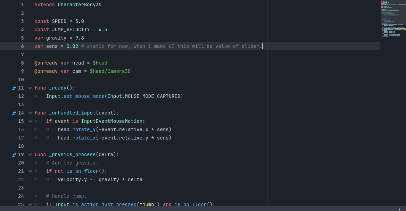Click the override icon beside _ready function

point(14,88)
